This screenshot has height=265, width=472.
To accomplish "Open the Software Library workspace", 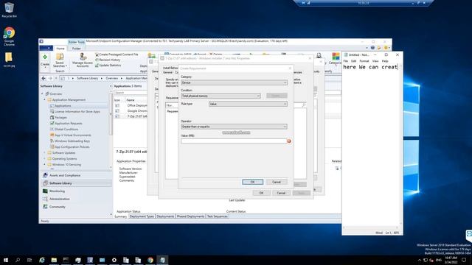I will click(76, 183).
